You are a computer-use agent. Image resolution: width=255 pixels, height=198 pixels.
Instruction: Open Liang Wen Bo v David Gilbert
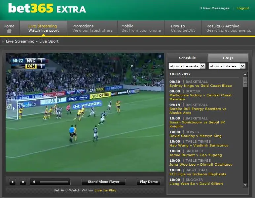click(196, 184)
